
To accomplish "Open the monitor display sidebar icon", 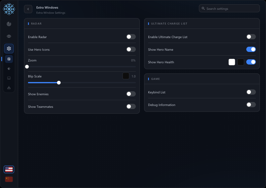I will 9,78.
